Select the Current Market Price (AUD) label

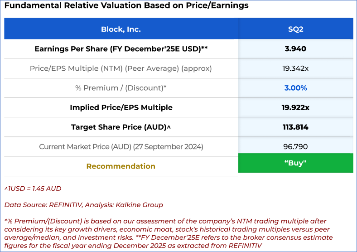tap(121, 146)
